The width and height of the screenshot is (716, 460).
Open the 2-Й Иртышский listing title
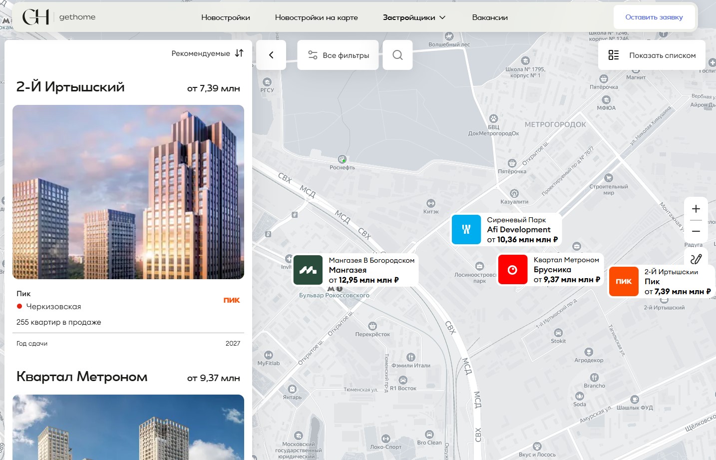coord(70,87)
